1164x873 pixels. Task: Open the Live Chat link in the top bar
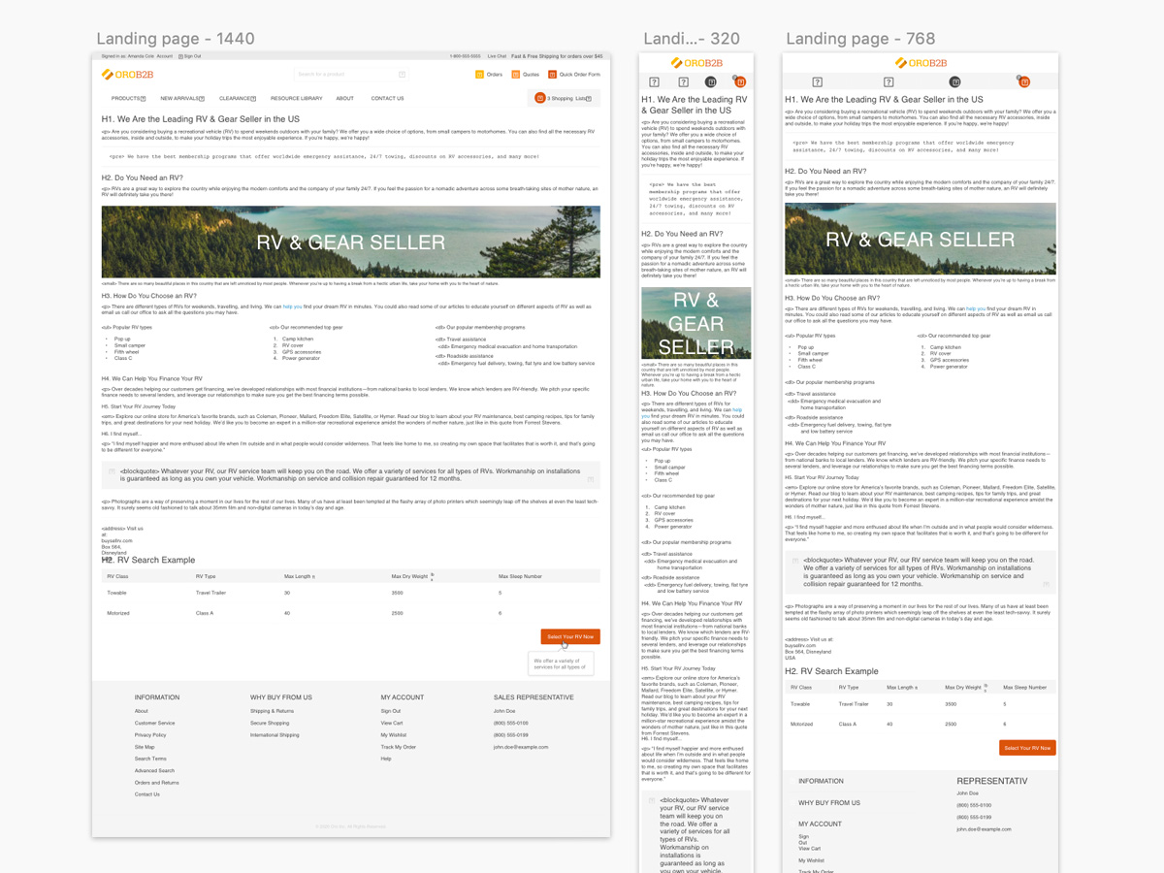[x=497, y=56]
